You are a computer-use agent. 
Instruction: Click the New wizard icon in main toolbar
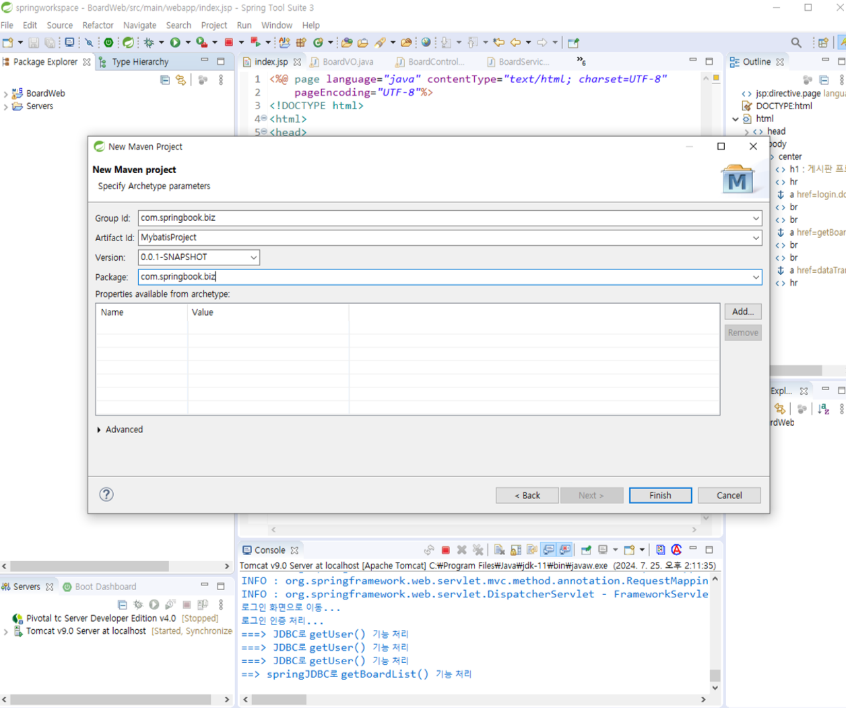(8, 42)
